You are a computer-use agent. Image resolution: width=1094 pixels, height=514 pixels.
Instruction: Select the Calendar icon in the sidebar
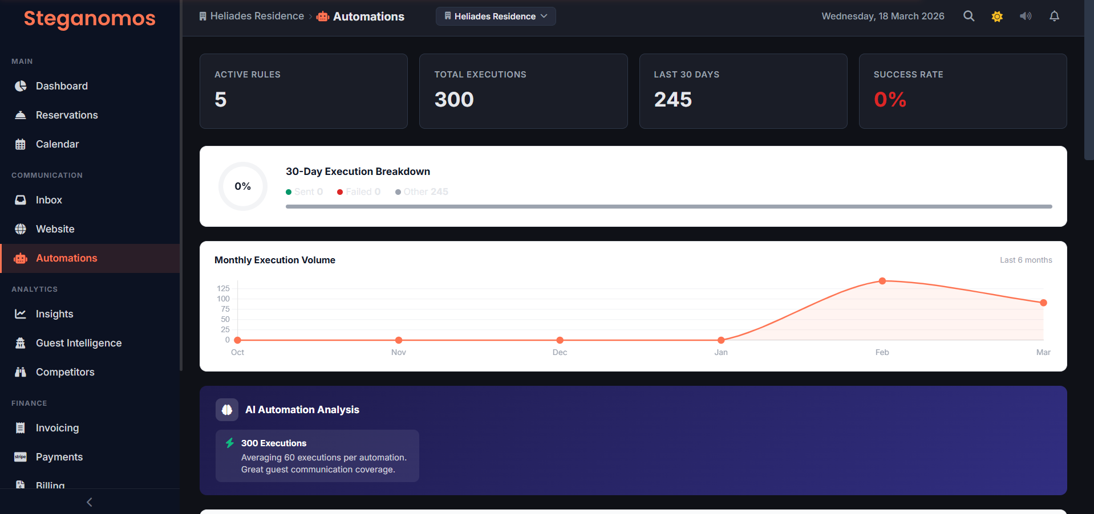tap(21, 144)
